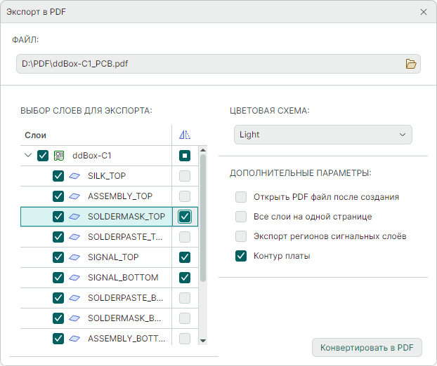Click the SOLDERMASK_TOP layer icon

click(x=74, y=217)
